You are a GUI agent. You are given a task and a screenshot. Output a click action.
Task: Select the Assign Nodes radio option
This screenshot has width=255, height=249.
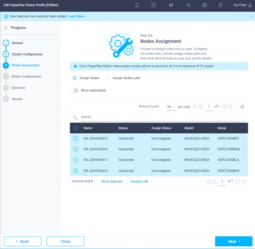[75, 78]
